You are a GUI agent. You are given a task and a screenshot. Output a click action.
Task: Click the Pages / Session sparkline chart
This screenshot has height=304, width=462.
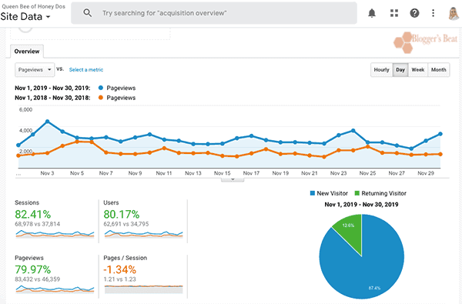coord(143,289)
